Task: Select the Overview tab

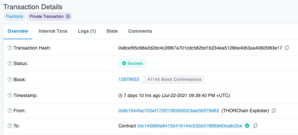Action: pos(18,31)
